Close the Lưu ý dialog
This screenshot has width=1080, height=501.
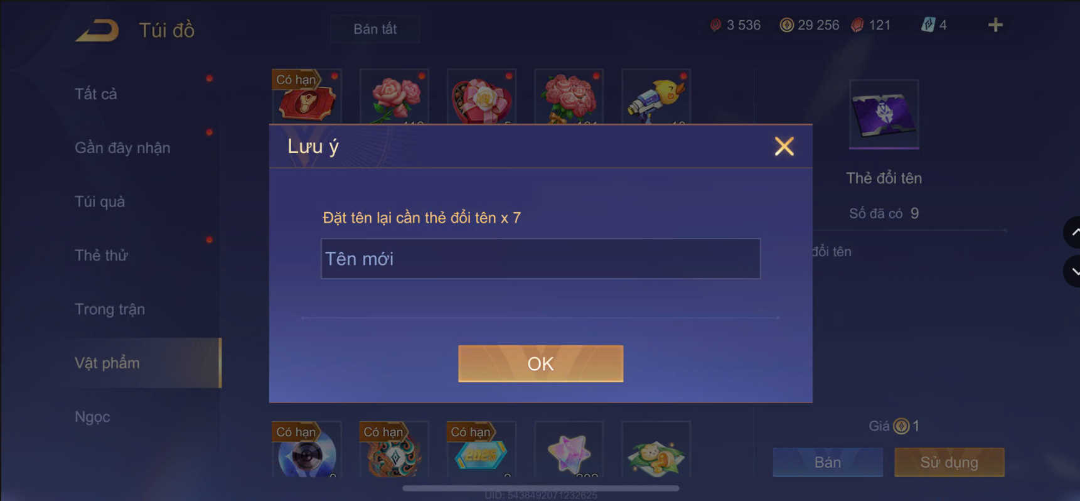click(x=784, y=146)
